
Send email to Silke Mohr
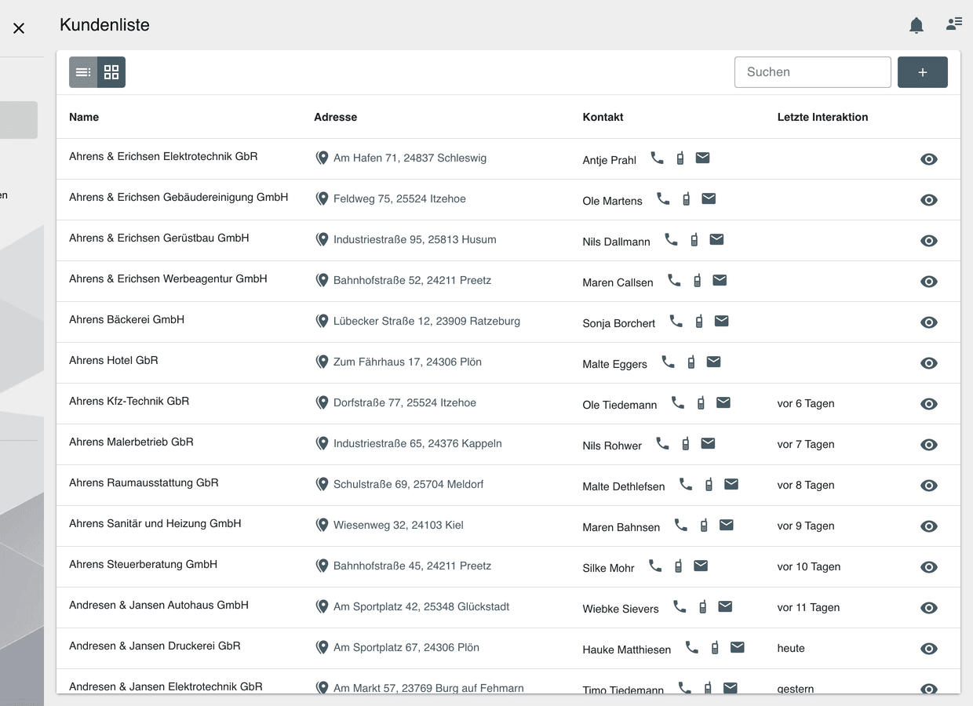pos(701,566)
